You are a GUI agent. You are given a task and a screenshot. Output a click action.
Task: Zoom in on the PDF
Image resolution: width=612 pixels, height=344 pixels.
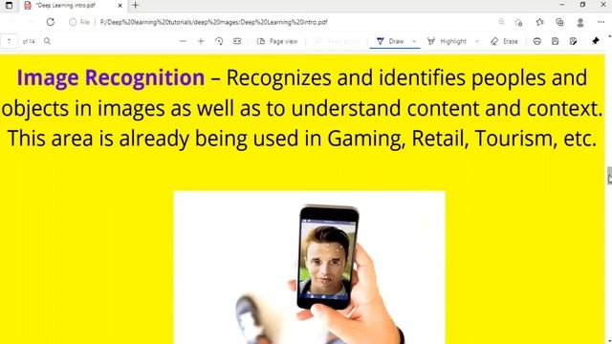201,41
